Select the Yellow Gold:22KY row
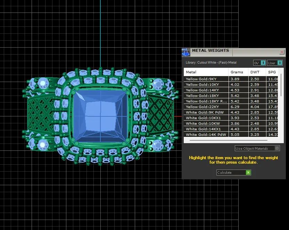This screenshot has height=230, width=289. (231, 107)
